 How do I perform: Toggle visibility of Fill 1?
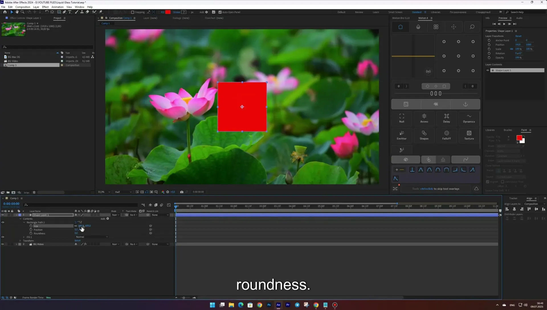3,237
